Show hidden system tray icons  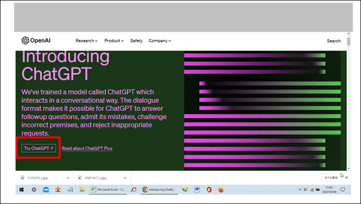[300, 190]
